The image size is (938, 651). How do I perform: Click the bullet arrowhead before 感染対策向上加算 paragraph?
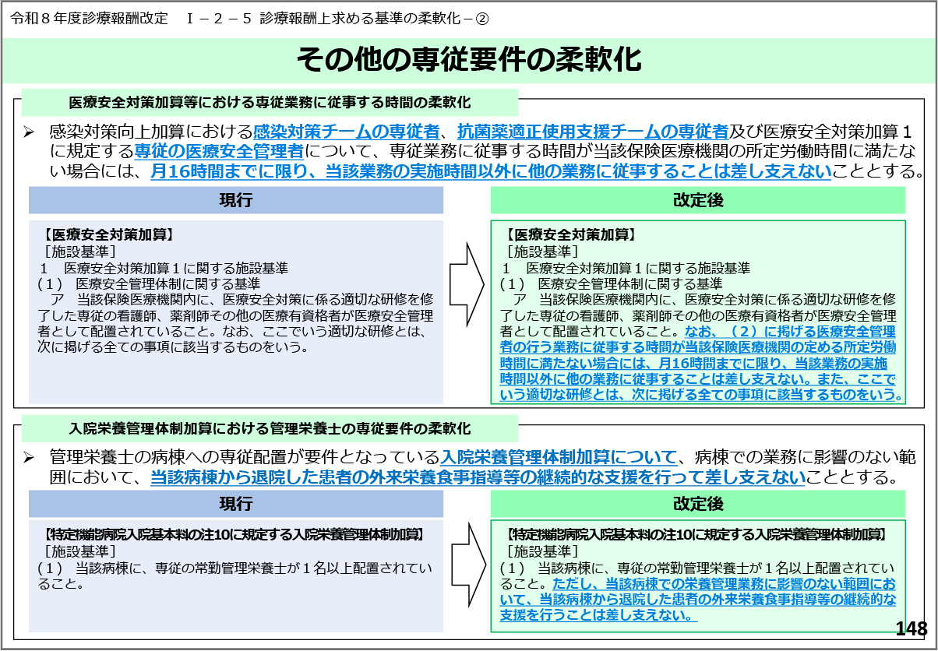coord(29,132)
